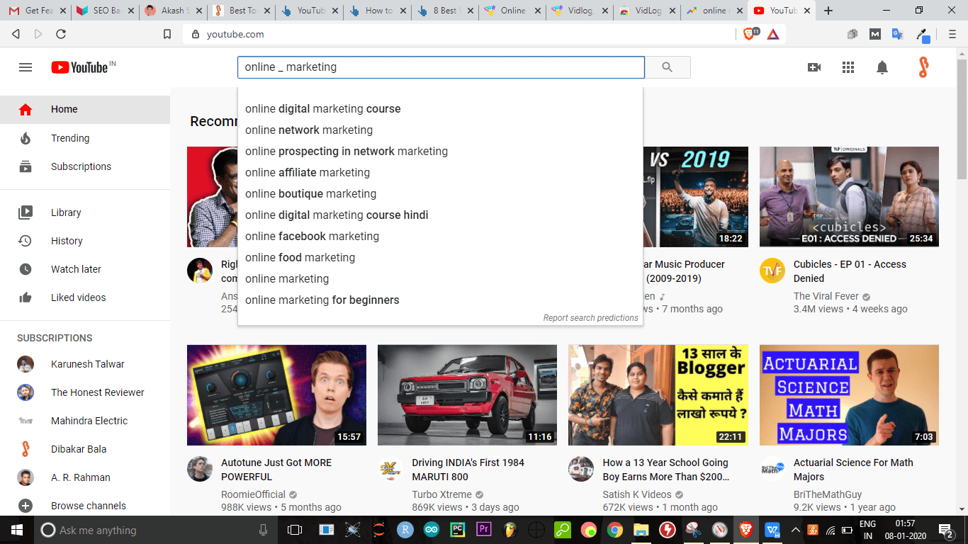Open a new browser tab

828,11
